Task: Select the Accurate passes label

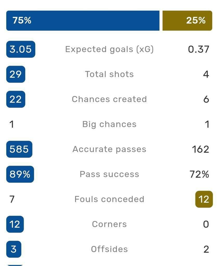Action: point(109,149)
